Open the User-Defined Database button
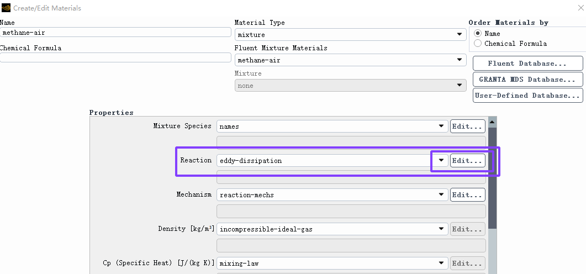 point(527,96)
